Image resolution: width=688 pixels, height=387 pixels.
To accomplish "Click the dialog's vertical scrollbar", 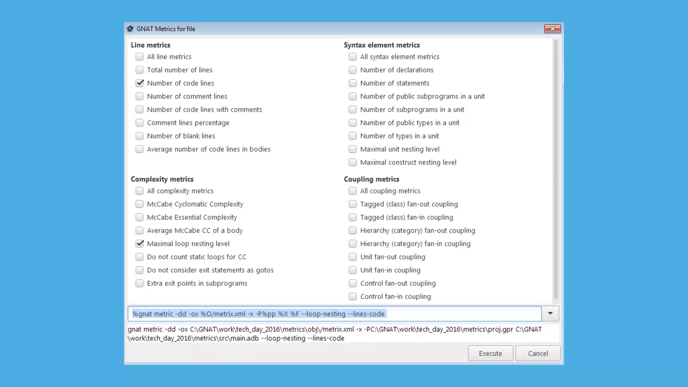I will [556, 168].
